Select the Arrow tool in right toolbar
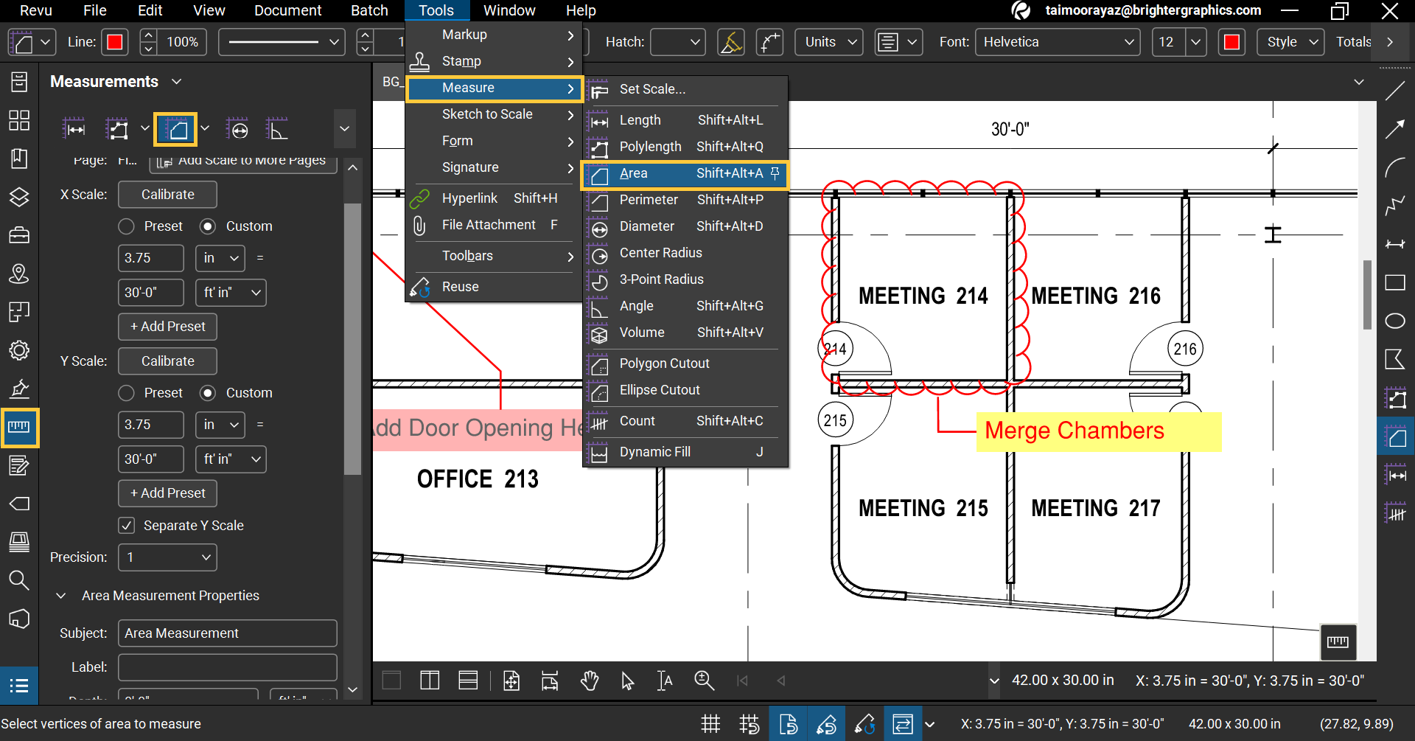The height and width of the screenshot is (741, 1415). [x=1395, y=130]
